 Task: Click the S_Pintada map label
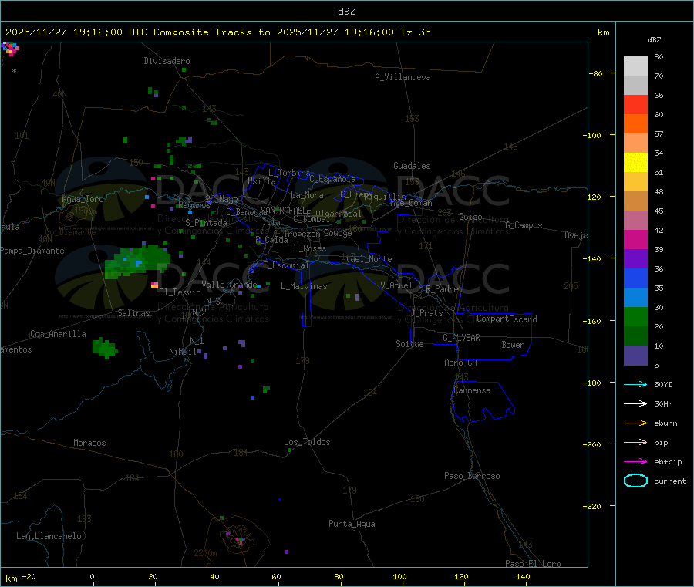pyautogui.click(x=206, y=223)
